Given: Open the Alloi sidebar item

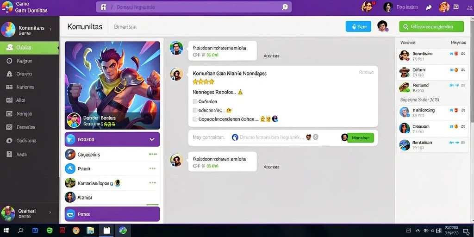Looking at the screenshot, I should (x=29, y=100).
